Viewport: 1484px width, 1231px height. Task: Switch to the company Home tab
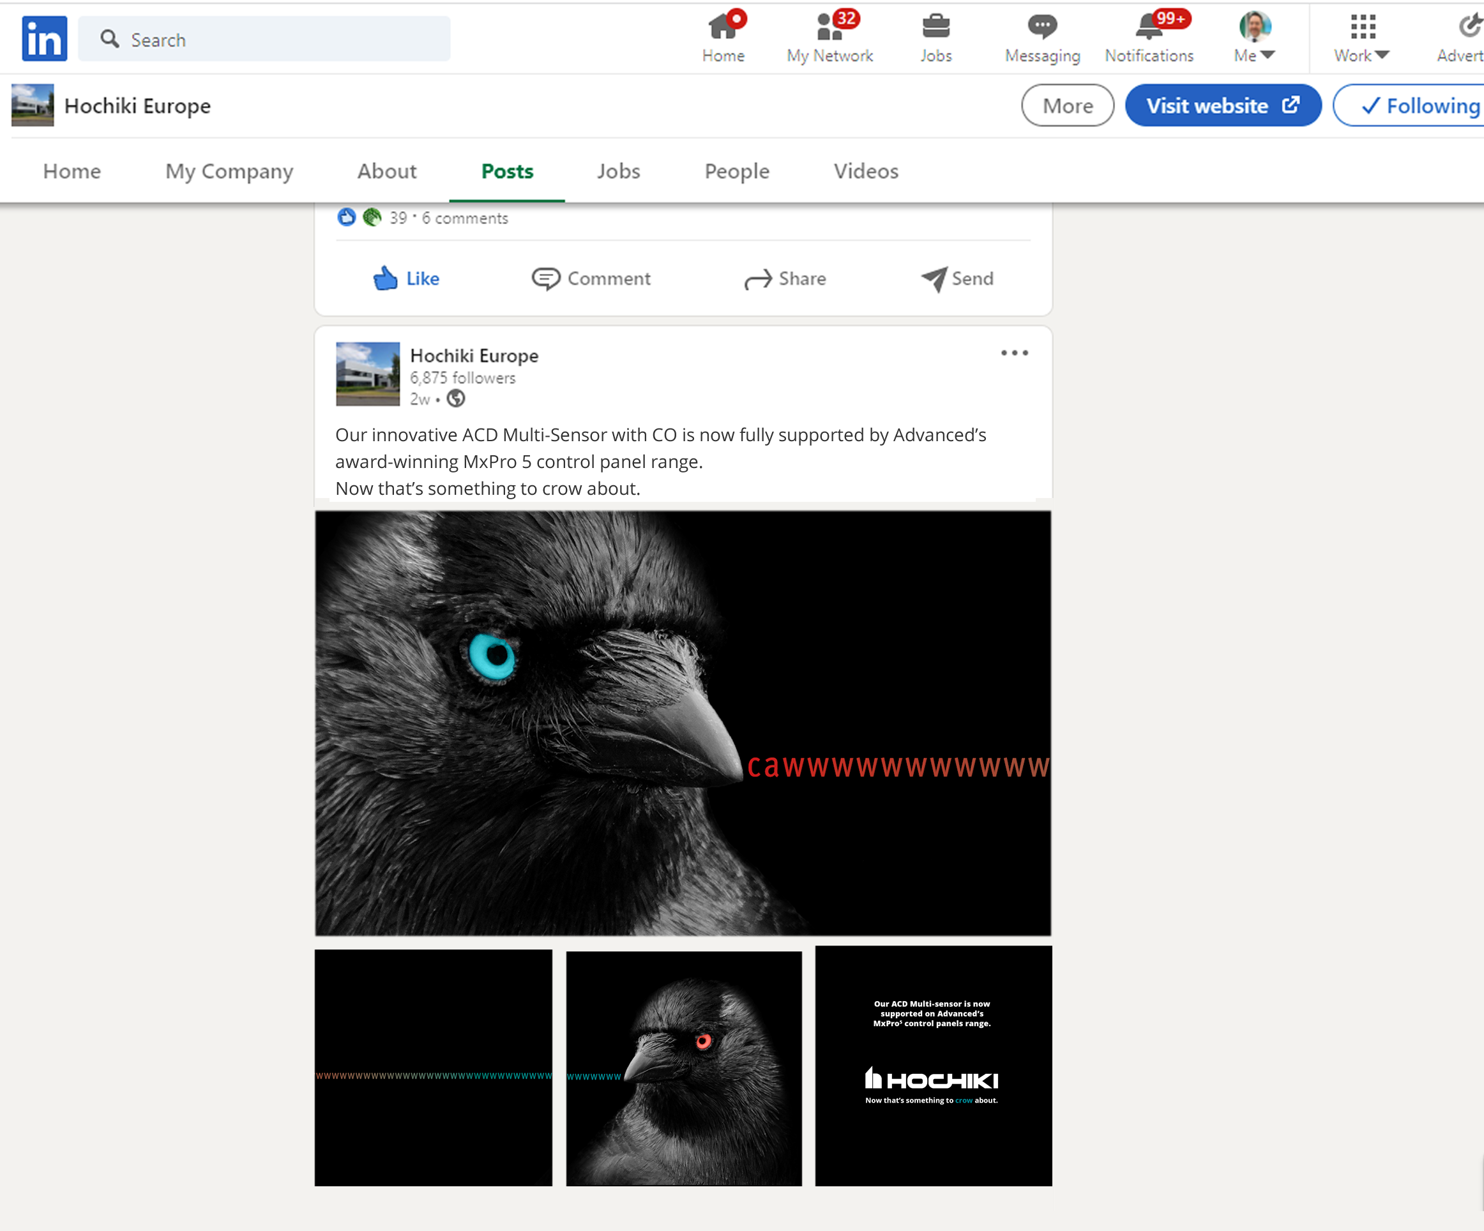click(72, 171)
